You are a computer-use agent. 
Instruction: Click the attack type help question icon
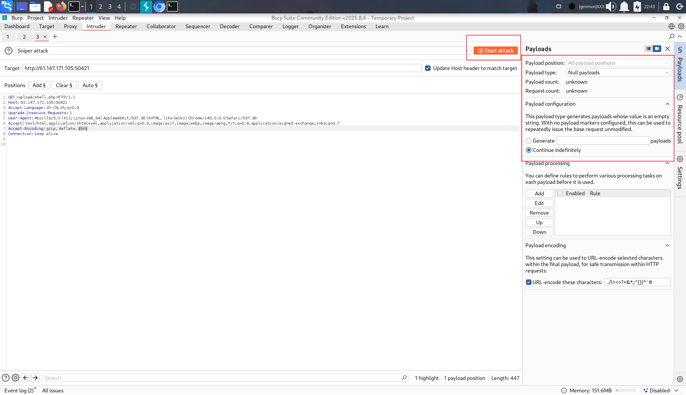(8, 51)
